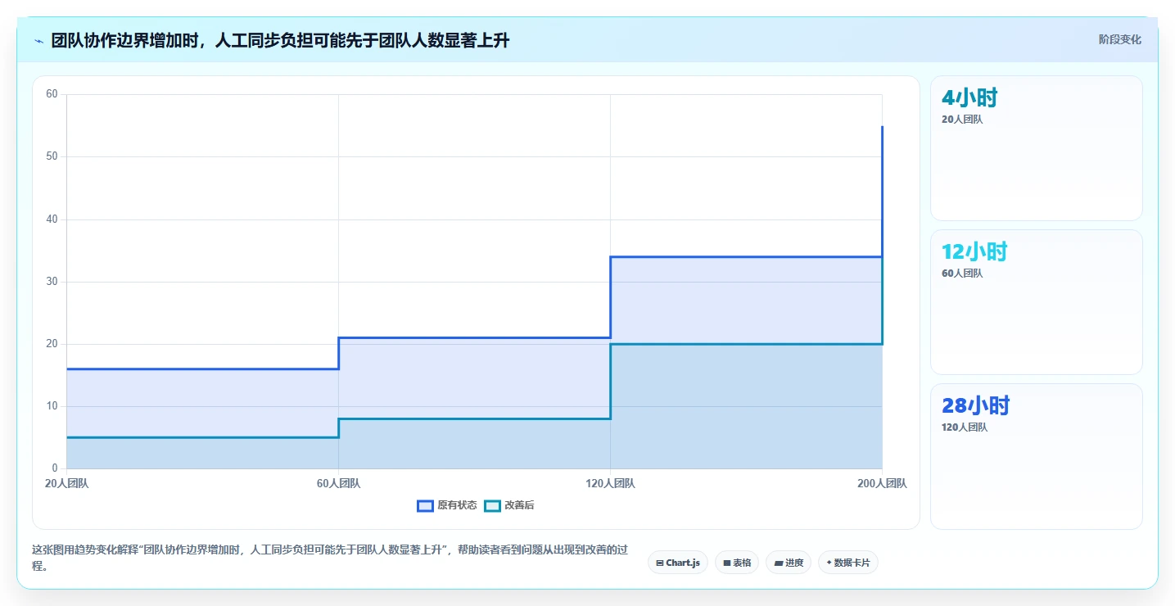Select the 进度 tag

click(x=789, y=563)
